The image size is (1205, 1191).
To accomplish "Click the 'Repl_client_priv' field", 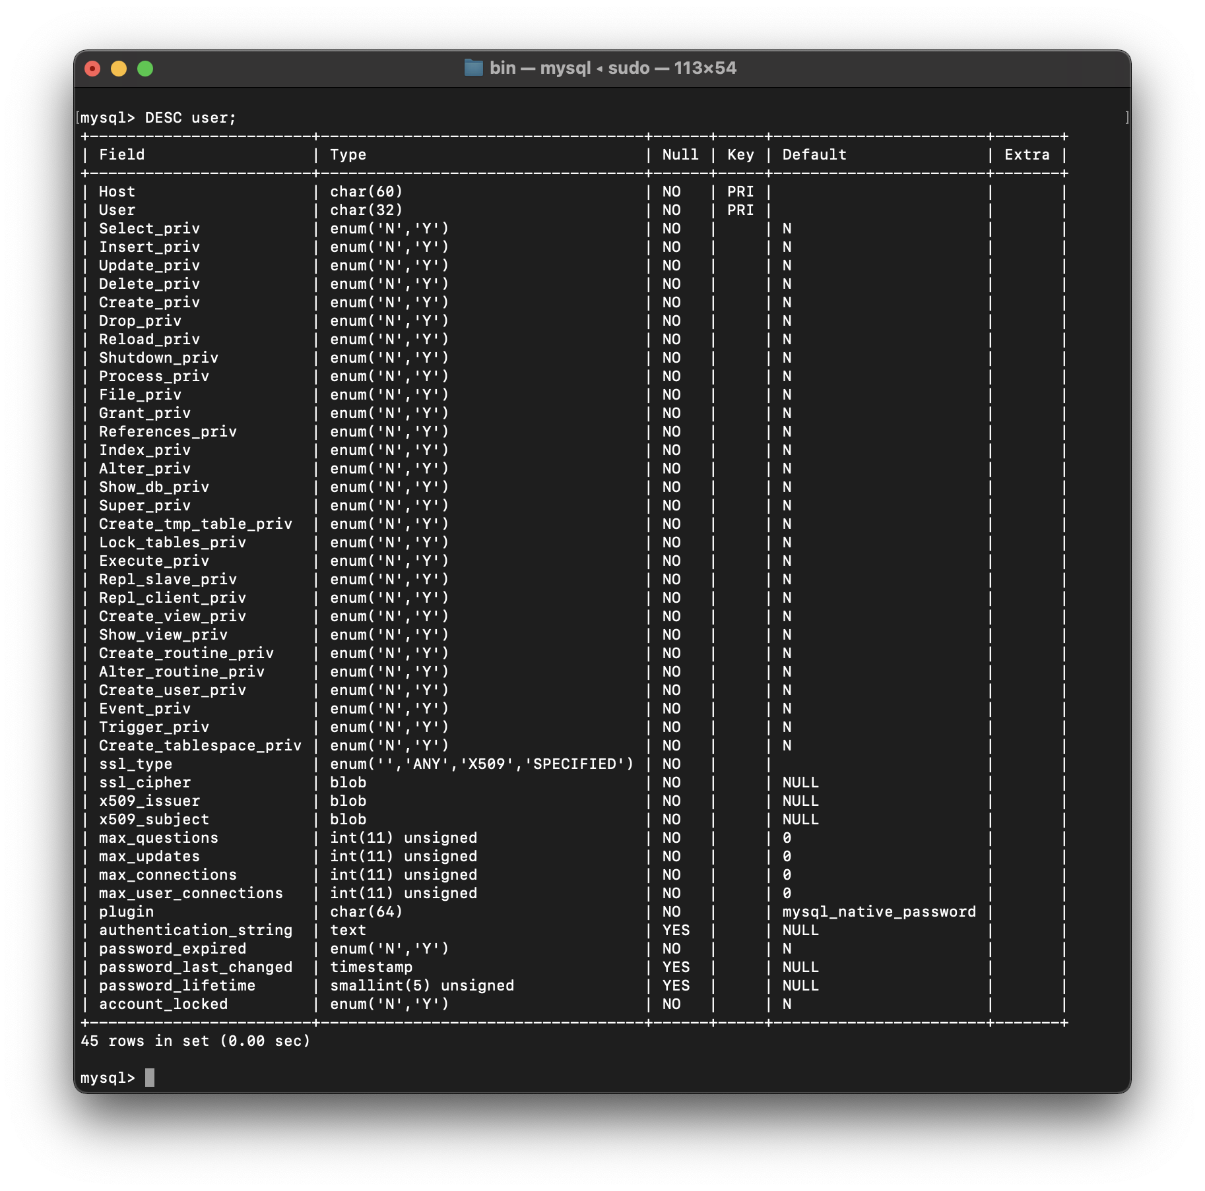I will 172,598.
